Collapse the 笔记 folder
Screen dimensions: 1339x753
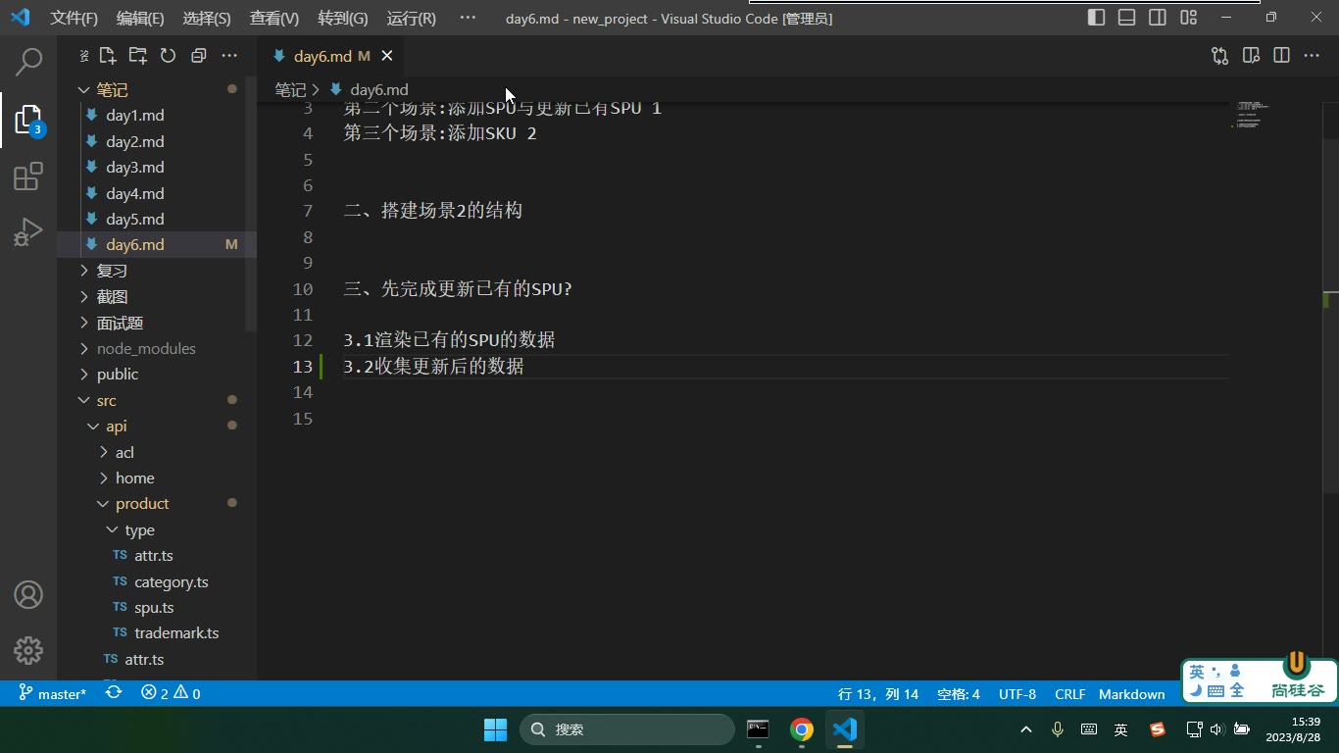tap(157, 89)
